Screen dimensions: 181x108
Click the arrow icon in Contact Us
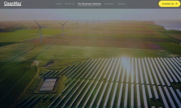tap(176, 4)
